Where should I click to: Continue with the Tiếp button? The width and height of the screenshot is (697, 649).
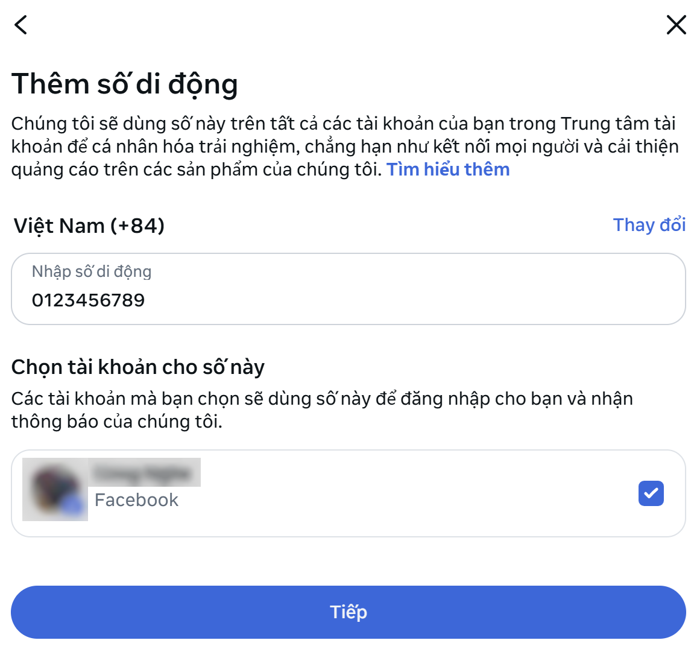[348, 612]
